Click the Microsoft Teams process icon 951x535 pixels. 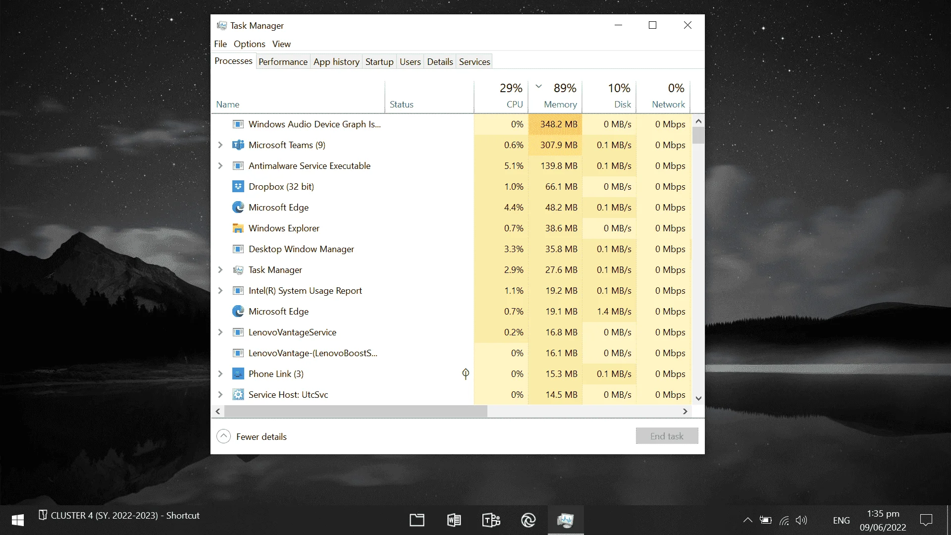coord(238,145)
